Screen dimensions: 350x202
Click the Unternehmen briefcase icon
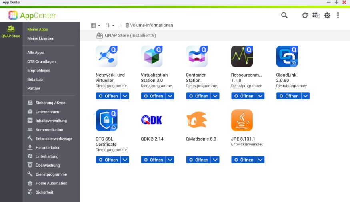click(x=30, y=111)
